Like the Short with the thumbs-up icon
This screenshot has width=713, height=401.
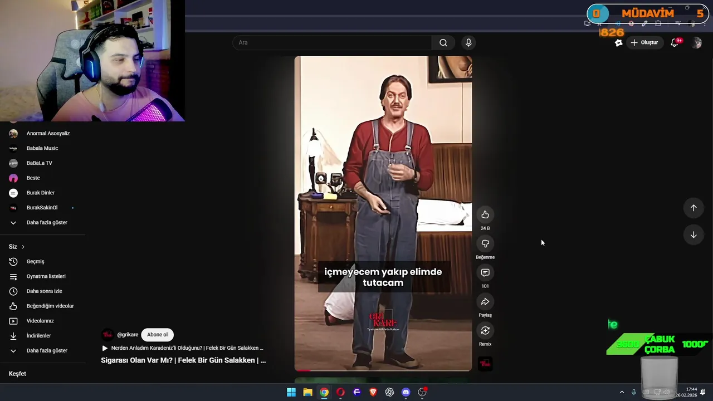point(485,215)
